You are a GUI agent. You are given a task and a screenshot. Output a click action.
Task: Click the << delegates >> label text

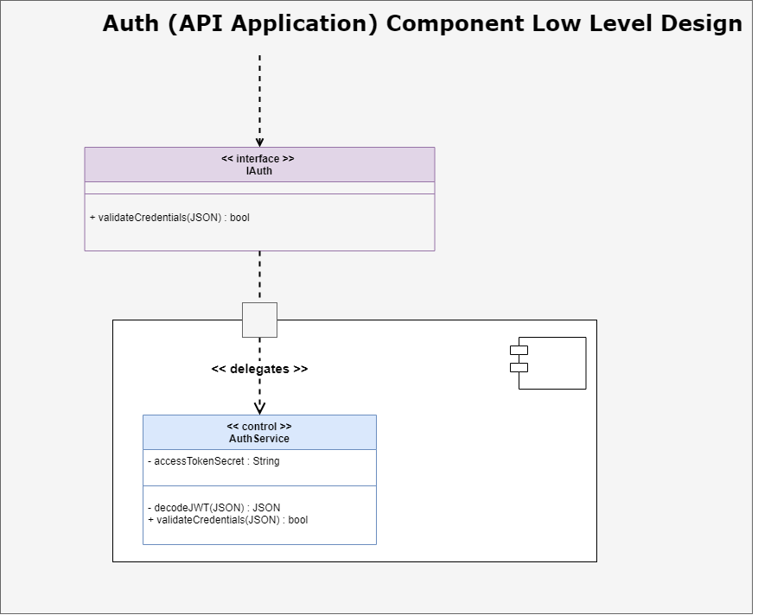(x=258, y=369)
